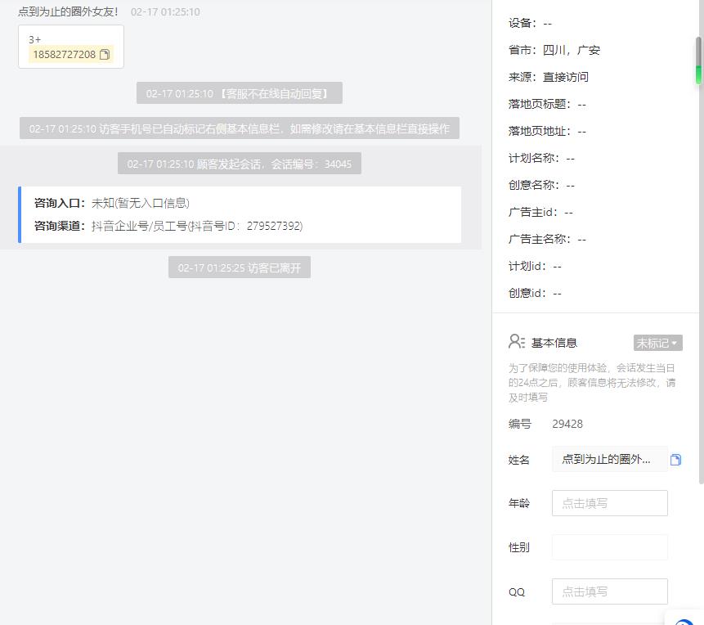Click the 计划id entry

click(535, 266)
